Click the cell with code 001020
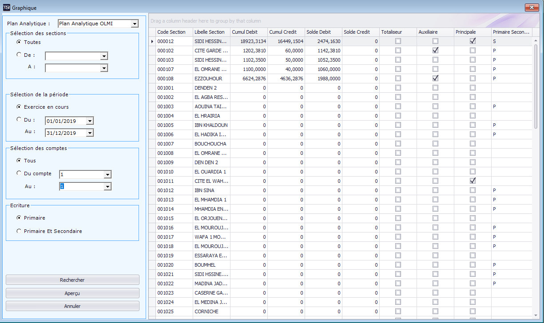 pyautogui.click(x=174, y=265)
